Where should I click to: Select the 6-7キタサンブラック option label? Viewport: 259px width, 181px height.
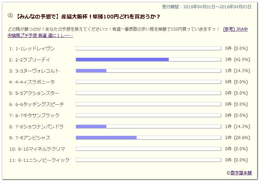(34, 115)
